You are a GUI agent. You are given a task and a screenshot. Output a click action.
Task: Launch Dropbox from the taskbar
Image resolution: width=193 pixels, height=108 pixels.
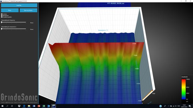(x=19, y=106)
